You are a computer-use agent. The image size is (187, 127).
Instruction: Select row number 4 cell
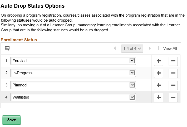coord(6,97)
